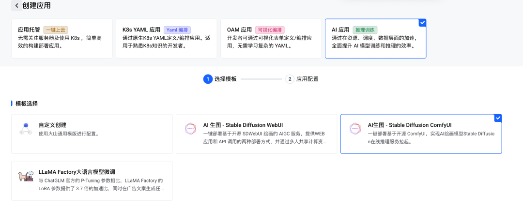
Task: Choose LLaMA Factory大语言模型微调 template
Action: [x=77, y=172]
